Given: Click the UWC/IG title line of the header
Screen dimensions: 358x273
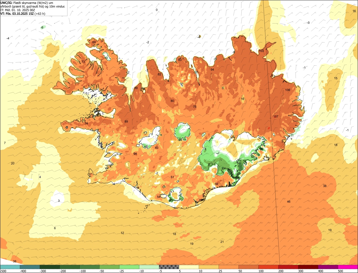Looking at the screenshot, I should coord(27,3).
